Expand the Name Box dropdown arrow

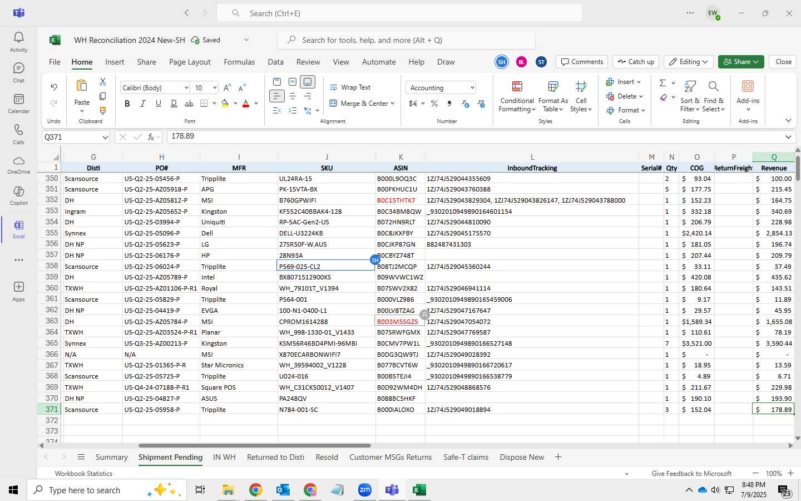(105, 137)
